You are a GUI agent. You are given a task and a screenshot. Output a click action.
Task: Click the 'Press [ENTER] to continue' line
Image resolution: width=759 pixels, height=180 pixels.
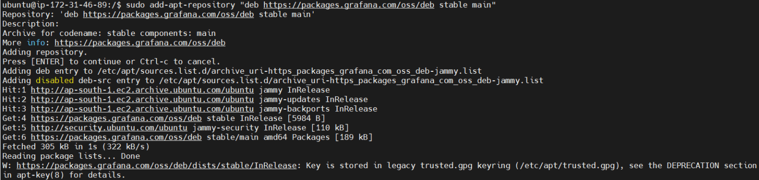pyautogui.click(x=111, y=61)
